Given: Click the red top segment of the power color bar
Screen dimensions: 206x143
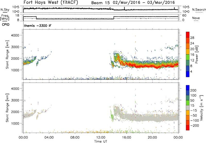Looking at the screenshot, I should (188, 35).
